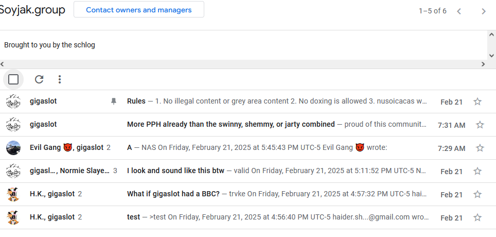Image resolution: width=496 pixels, height=237 pixels.
Task: Click H.K. avatar on test thread
Action: [x=13, y=217]
